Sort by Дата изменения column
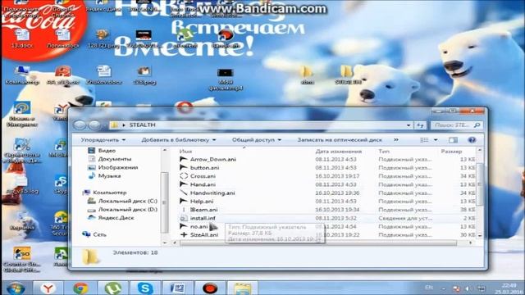 338,151
